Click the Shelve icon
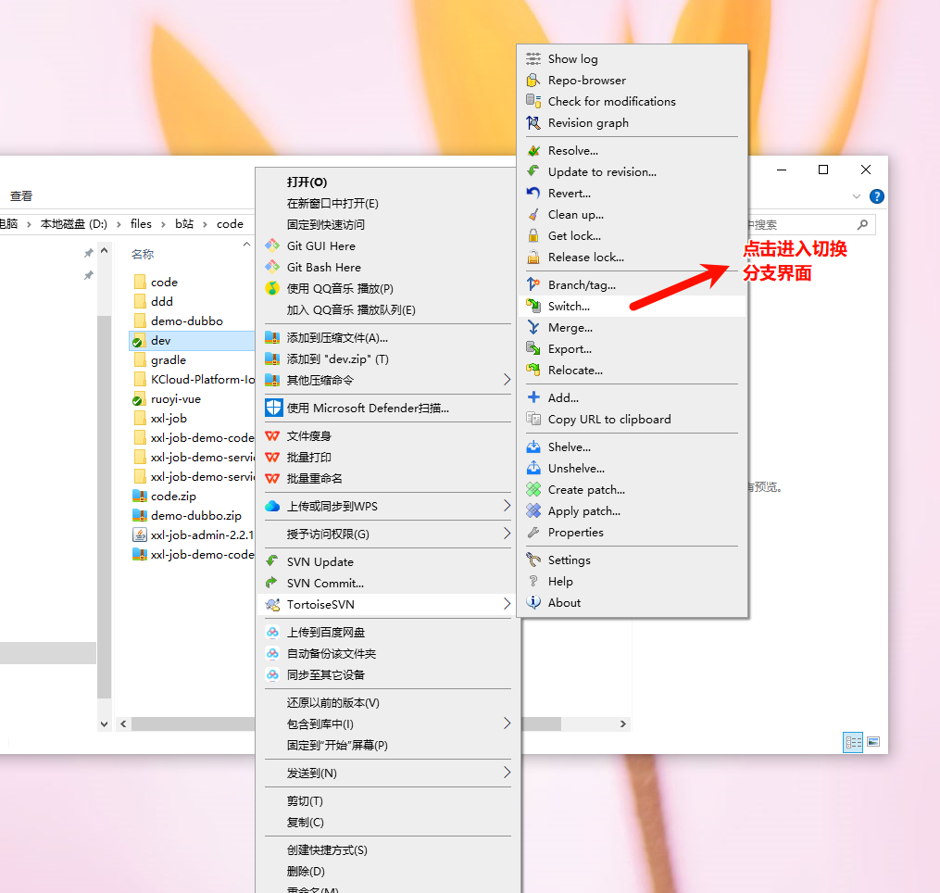Image resolution: width=940 pixels, height=893 pixels. [x=533, y=446]
